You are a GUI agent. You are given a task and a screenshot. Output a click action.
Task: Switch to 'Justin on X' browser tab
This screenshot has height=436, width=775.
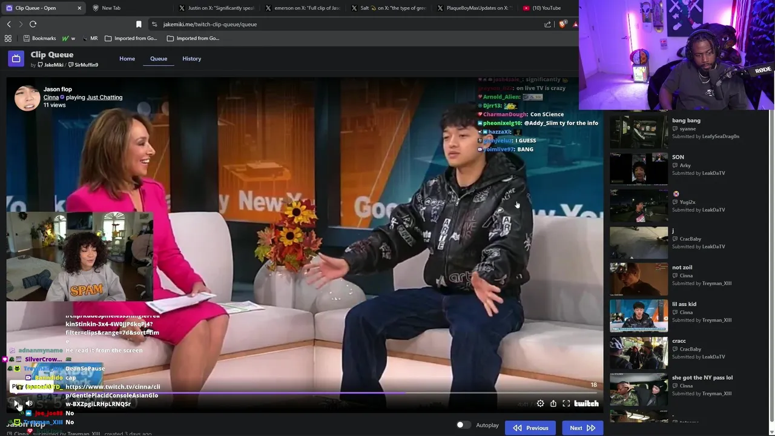[216, 8]
